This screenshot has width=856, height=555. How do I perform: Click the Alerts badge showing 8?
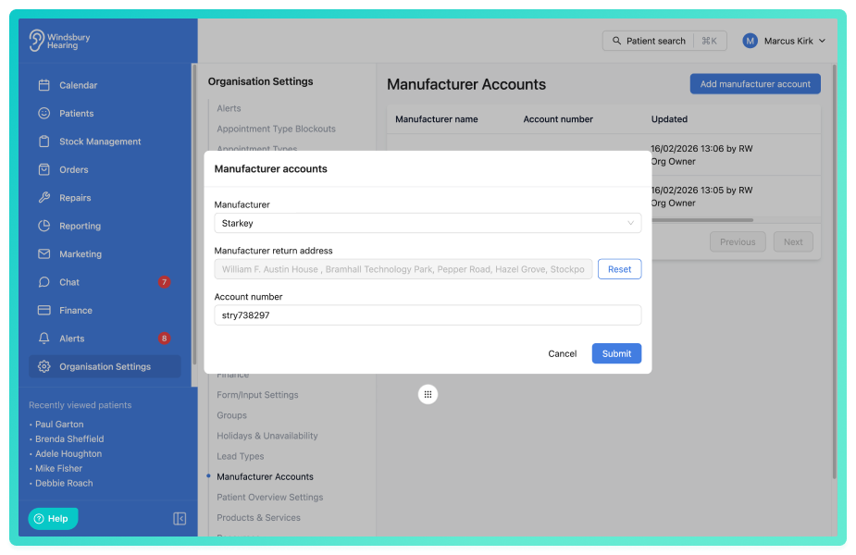click(164, 339)
